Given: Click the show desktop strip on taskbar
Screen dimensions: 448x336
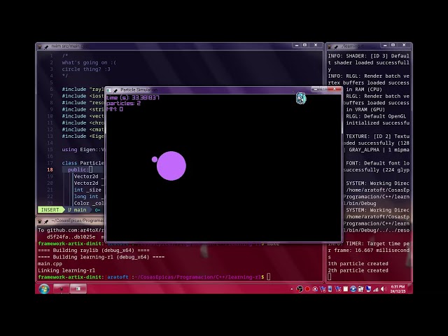Looking at the screenshot, I should click(x=410, y=289).
